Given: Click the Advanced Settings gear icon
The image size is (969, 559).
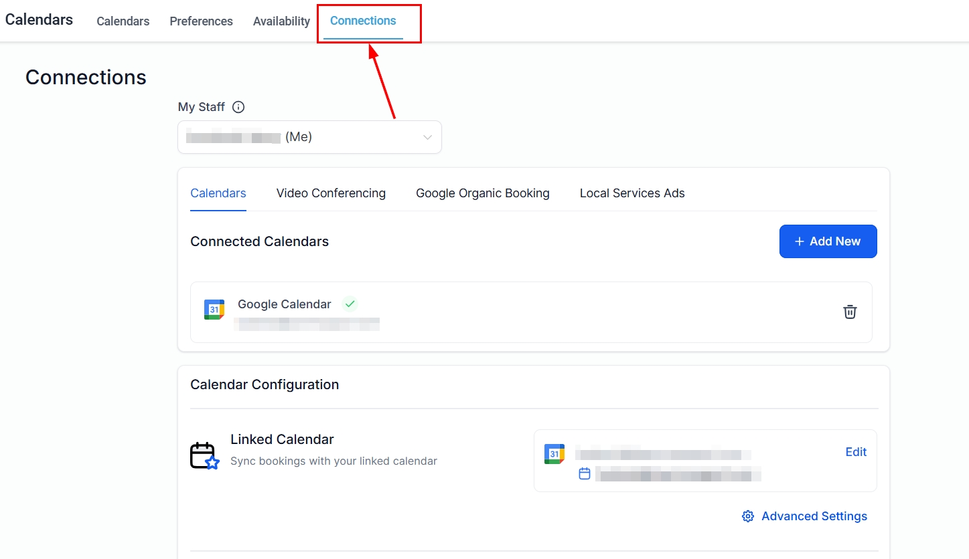Looking at the screenshot, I should (748, 516).
